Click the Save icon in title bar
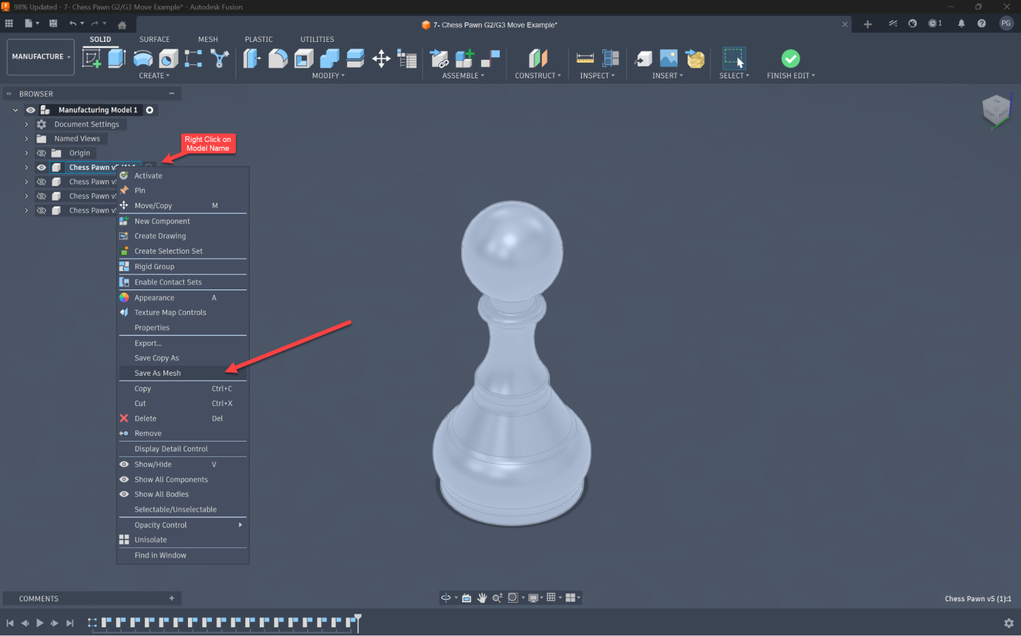Screen dimensions: 1021x636 (x=53, y=23)
